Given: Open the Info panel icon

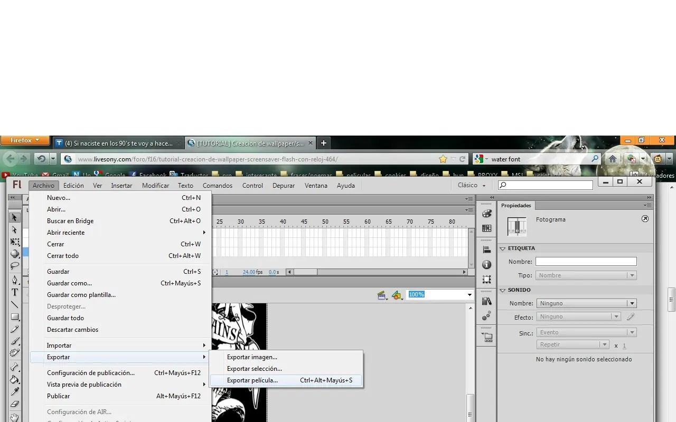Looking at the screenshot, I should [486, 265].
